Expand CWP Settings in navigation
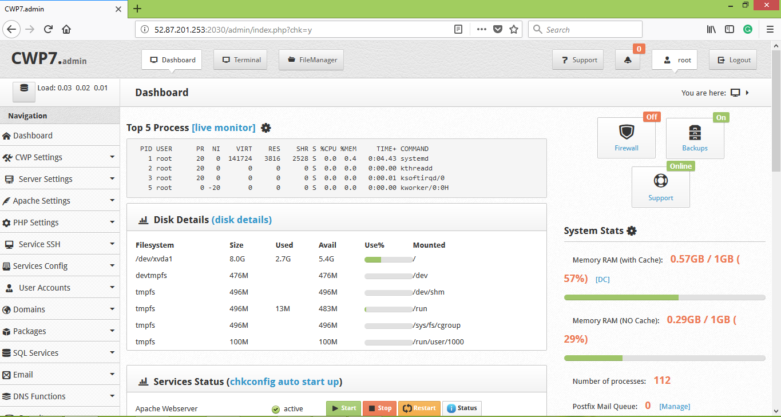This screenshot has width=781, height=417. 60,157
